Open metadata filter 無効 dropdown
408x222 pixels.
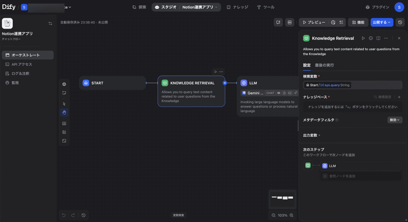coord(394,120)
